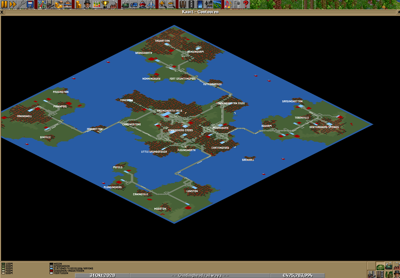400x278 pixels.
Task: Toggle town names on the map (buildings button)
Action: click(x=371, y=274)
